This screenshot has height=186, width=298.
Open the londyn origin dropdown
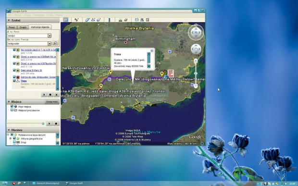click(x=50, y=36)
